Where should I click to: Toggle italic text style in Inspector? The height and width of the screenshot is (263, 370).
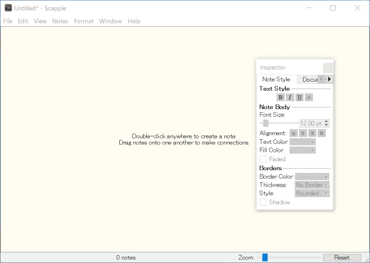pos(290,98)
